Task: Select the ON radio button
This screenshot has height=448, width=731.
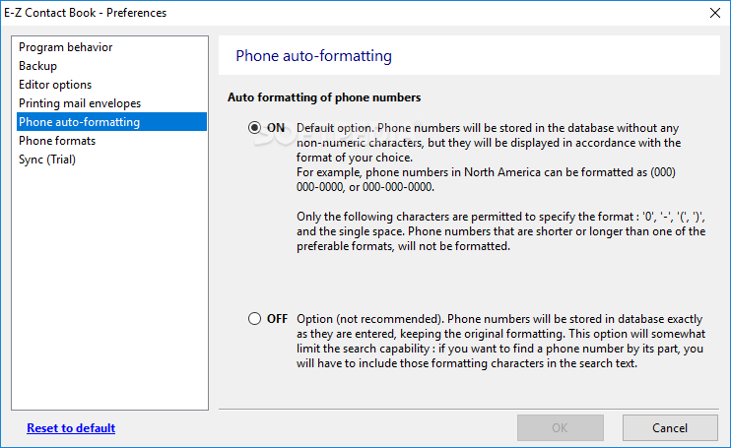Action: coord(254,128)
